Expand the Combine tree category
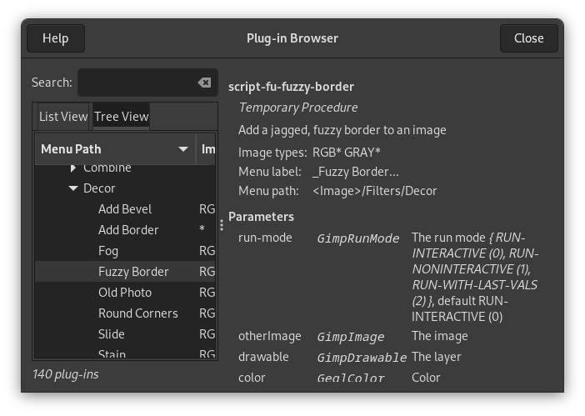The height and width of the screenshot is (416, 585). click(x=73, y=168)
